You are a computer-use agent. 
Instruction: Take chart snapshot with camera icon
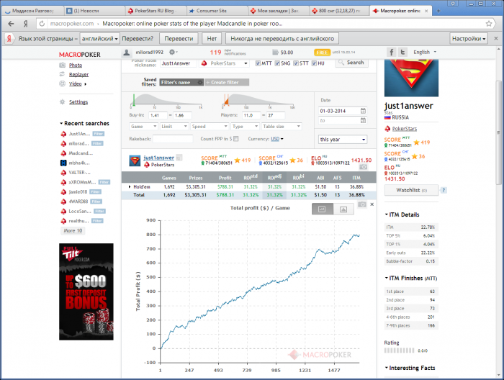pos(362,204)
